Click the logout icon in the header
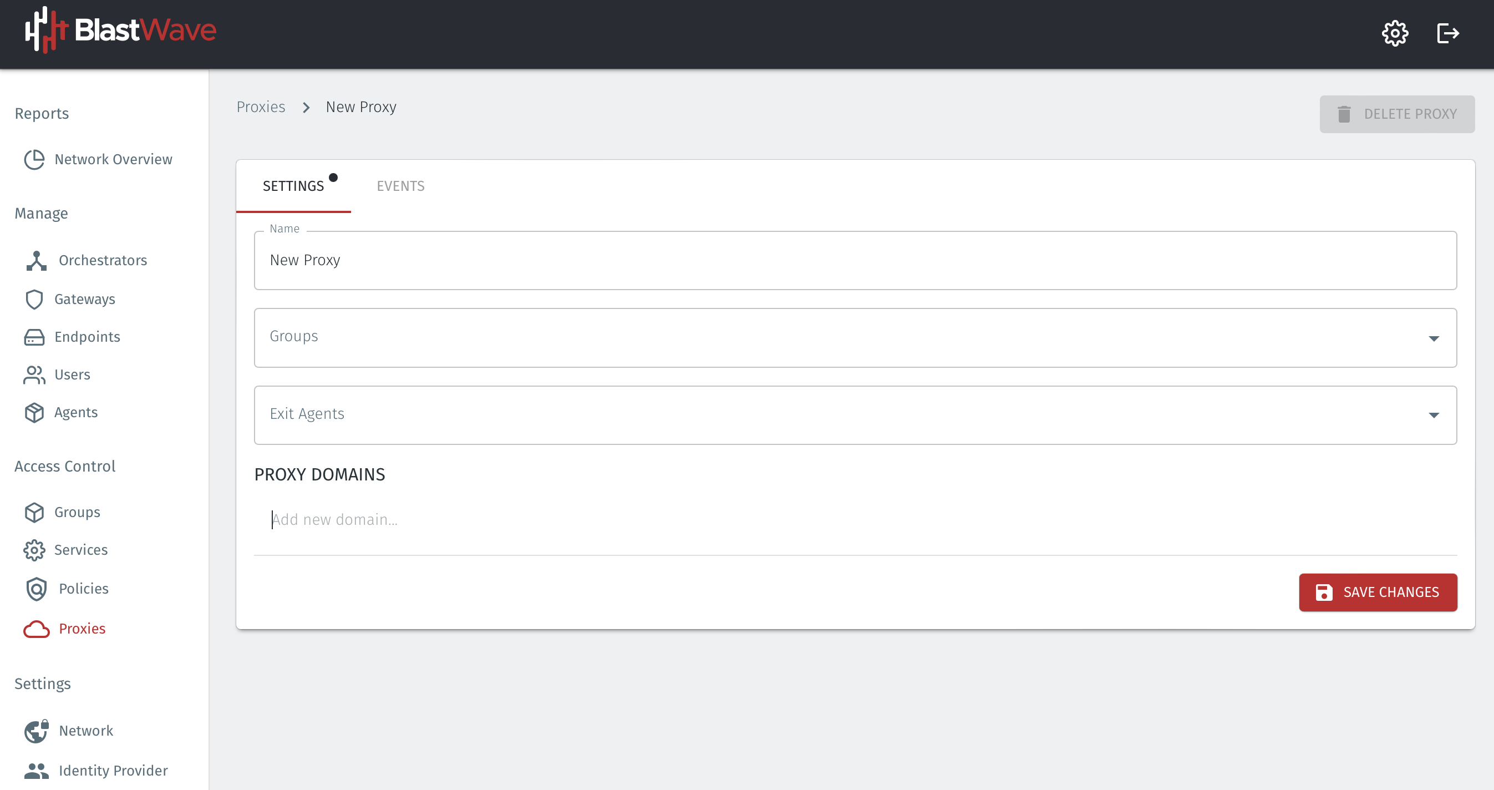 click(1447, 33)
